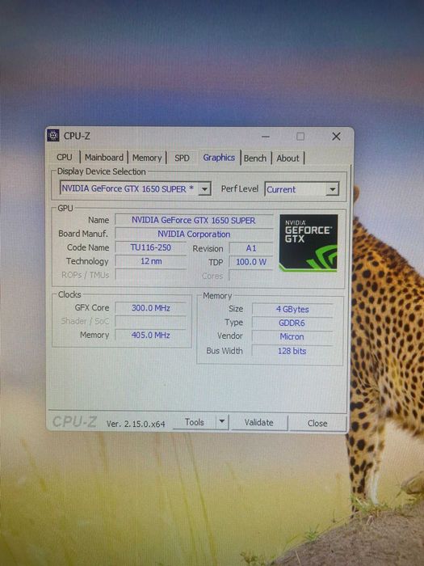
Task: Click the empty ROPs / TMUs field
Action: click(151, 275)
